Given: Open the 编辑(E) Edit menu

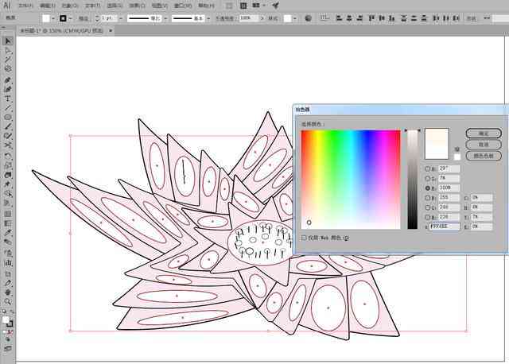Looking at the screenshot, I should (x=48, y=6).
